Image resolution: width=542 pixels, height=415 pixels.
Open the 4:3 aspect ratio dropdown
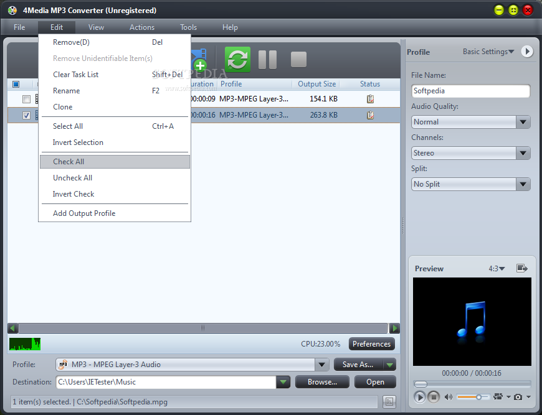(497, 268)
